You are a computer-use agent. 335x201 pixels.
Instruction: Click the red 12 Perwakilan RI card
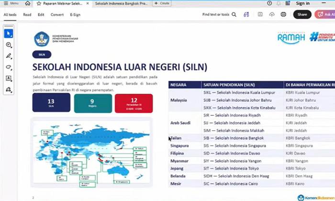click(x=134, y=103)
